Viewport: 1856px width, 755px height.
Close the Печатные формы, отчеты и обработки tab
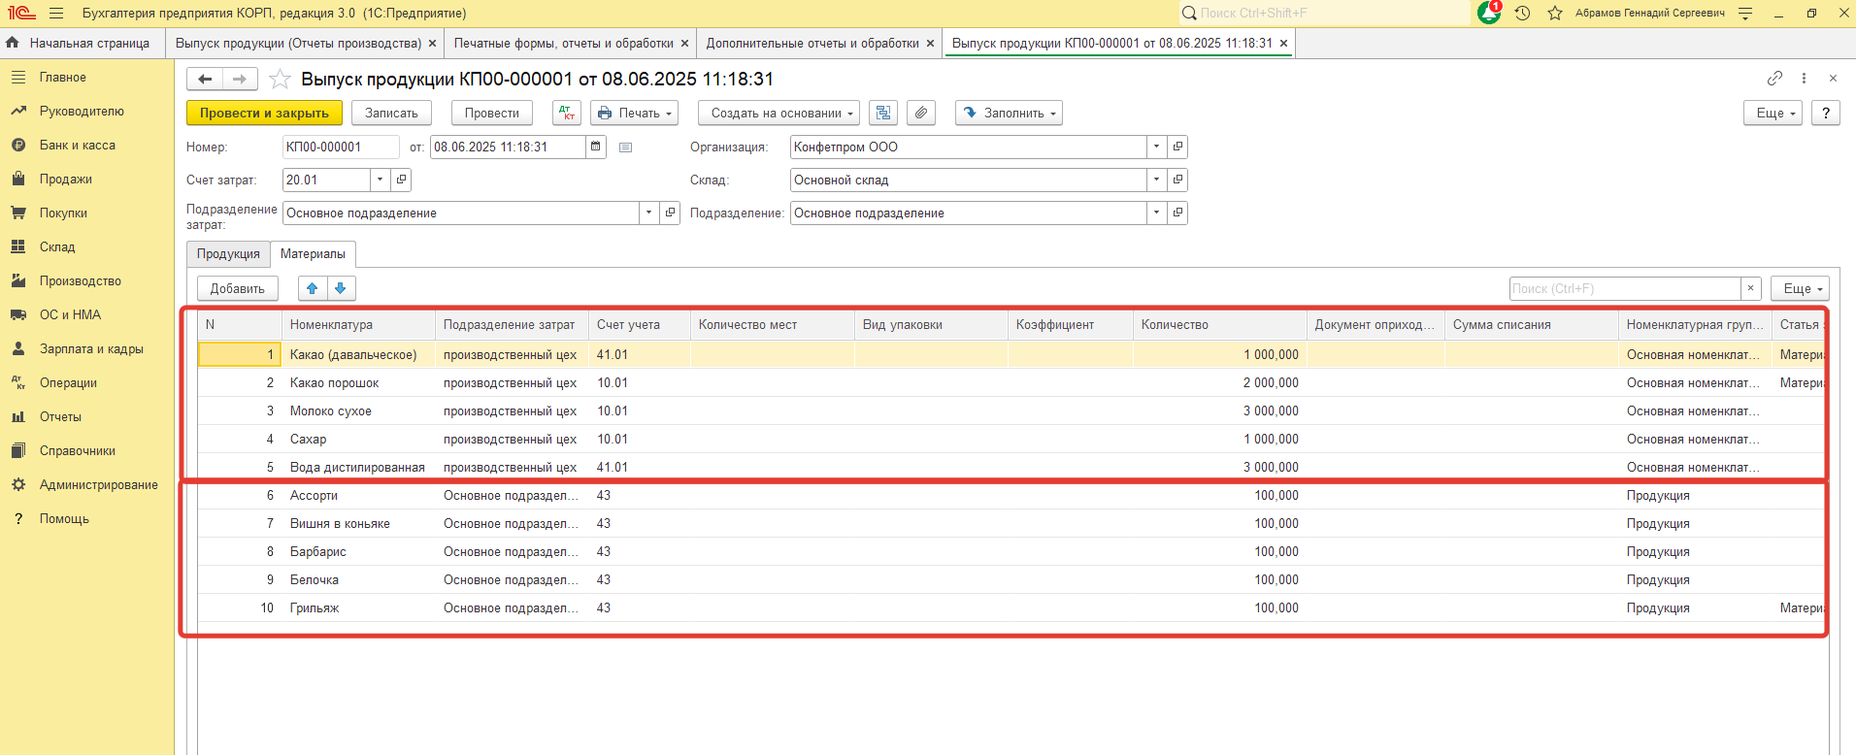click(x=684, y=44)
